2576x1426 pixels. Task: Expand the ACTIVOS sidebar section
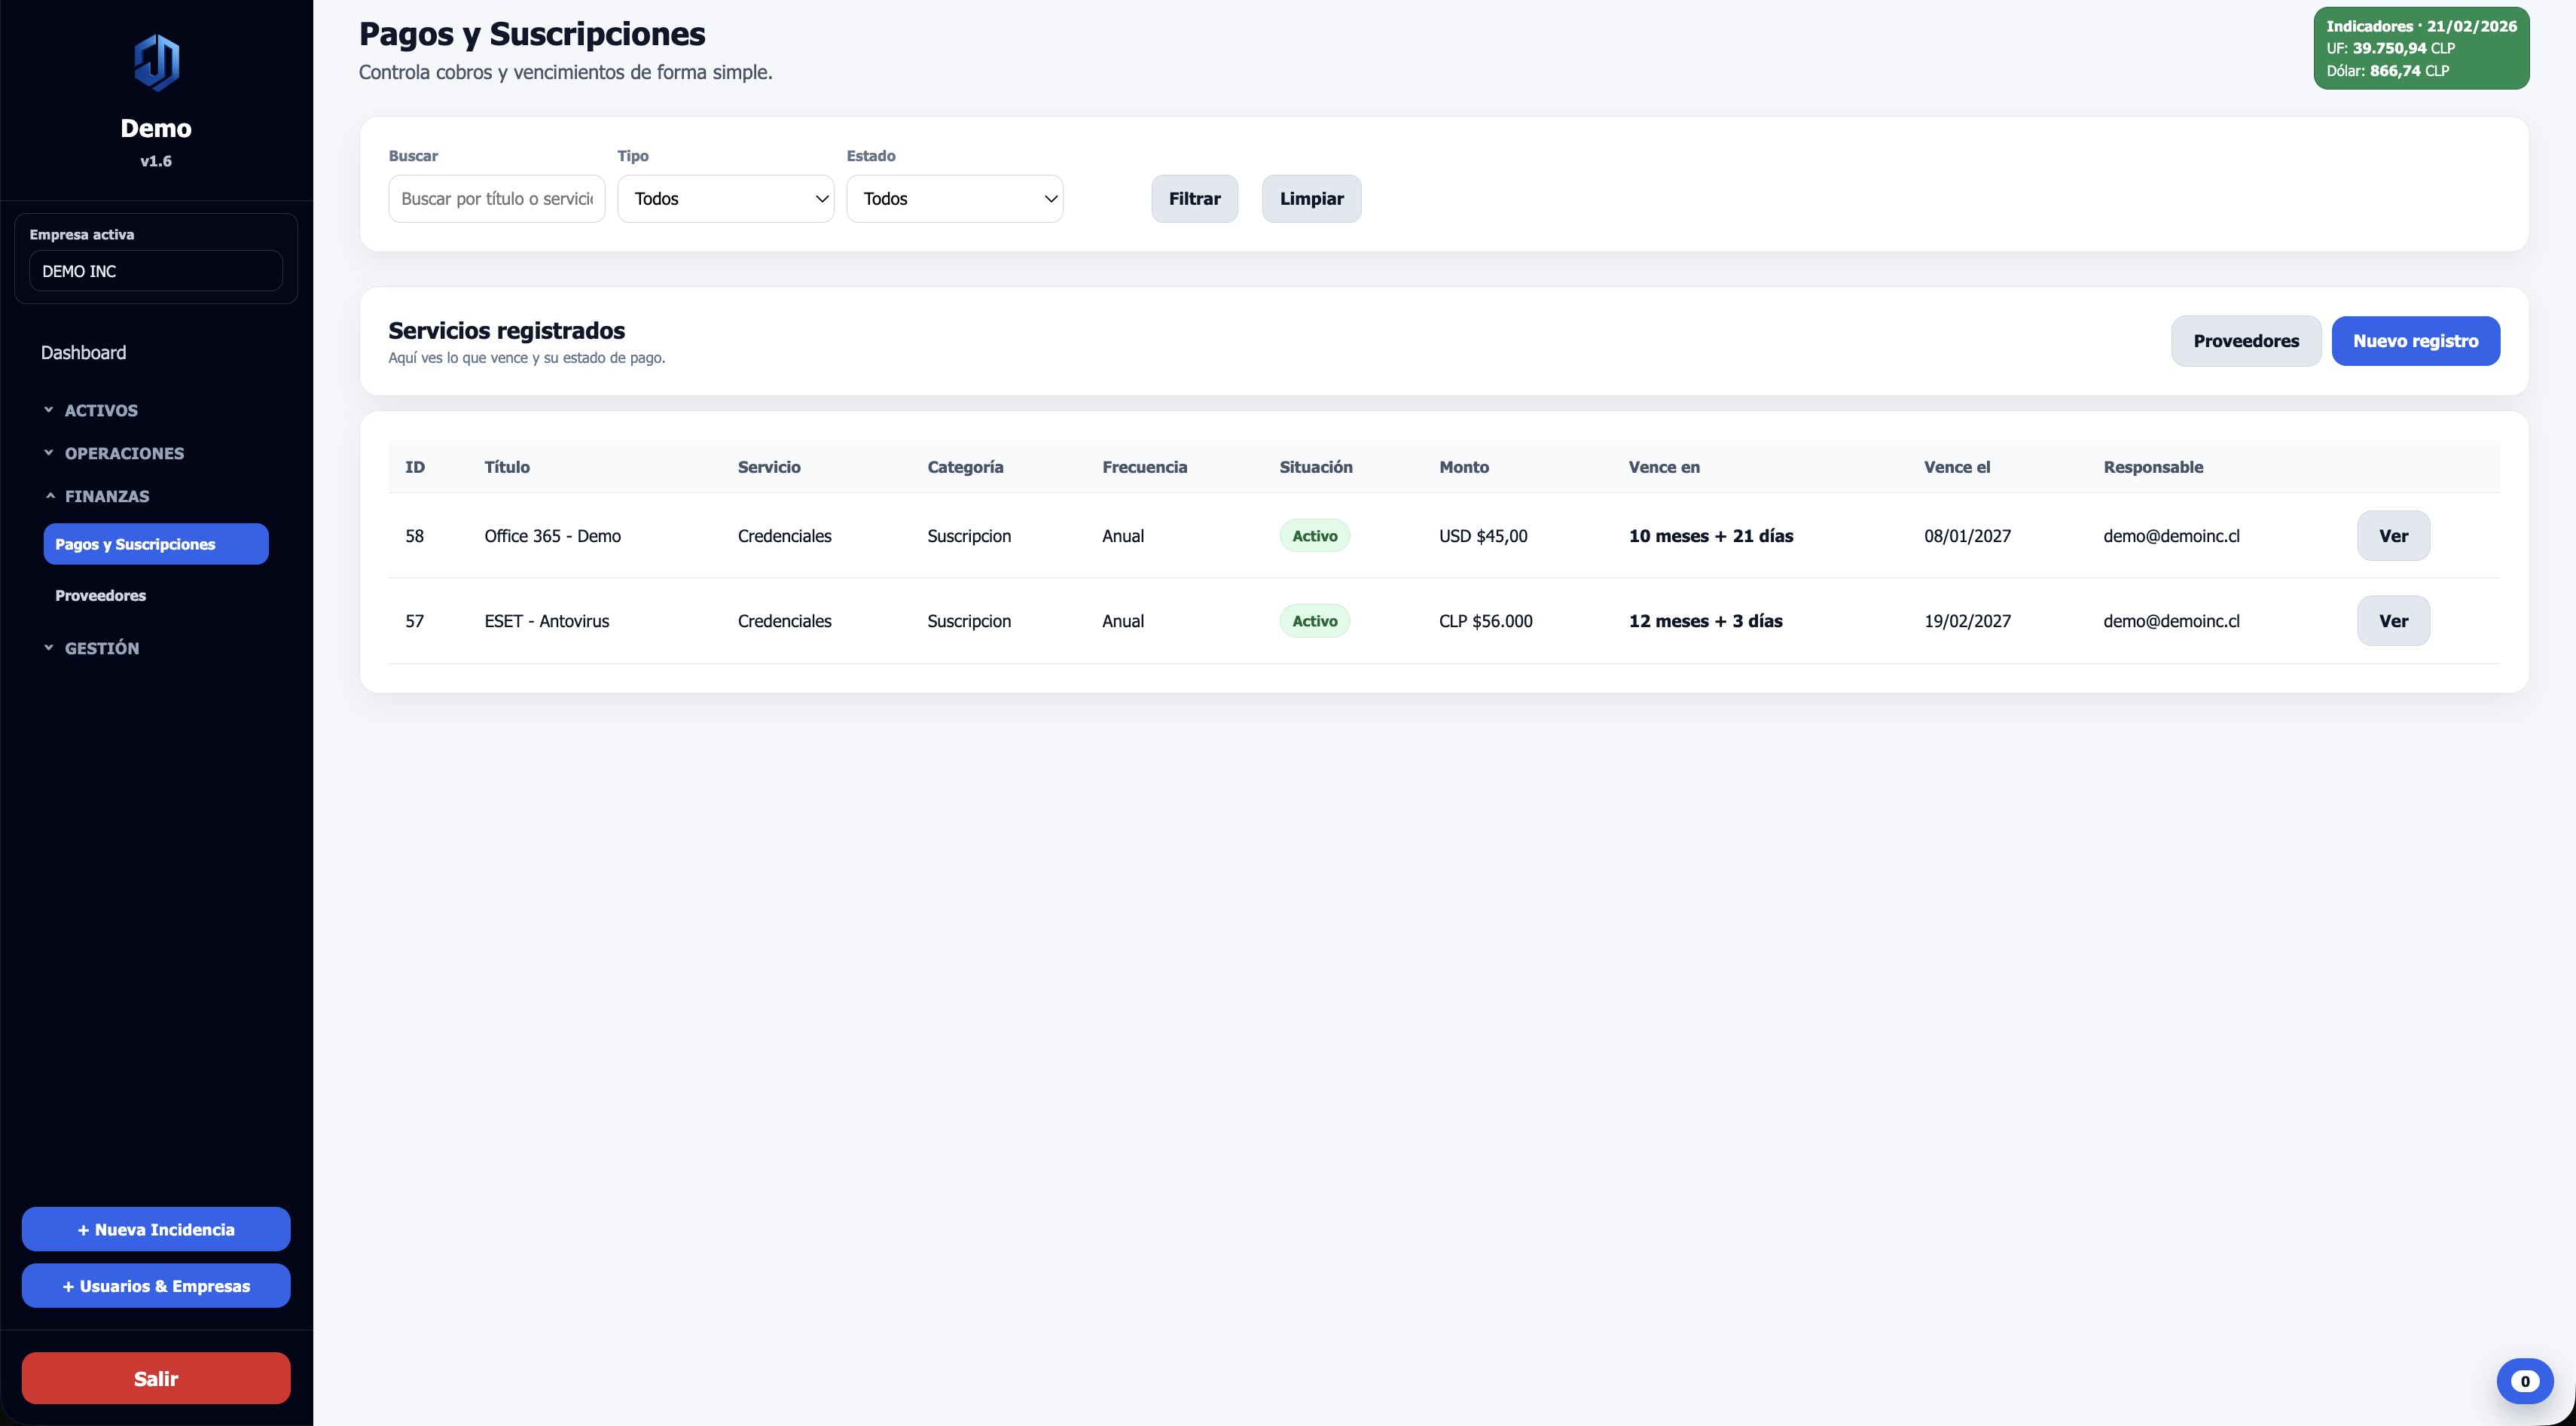coord(101,410)
